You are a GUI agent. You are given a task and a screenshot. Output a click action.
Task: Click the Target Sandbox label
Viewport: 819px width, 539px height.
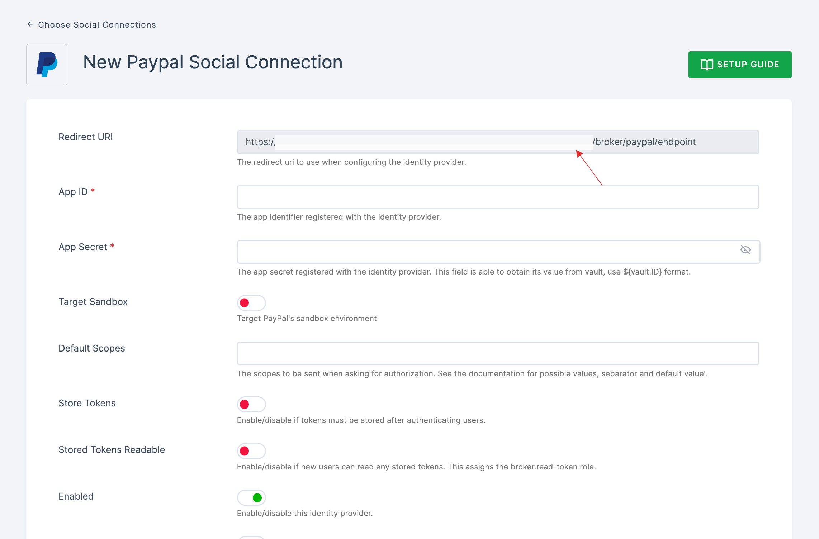tap(93, 302)
